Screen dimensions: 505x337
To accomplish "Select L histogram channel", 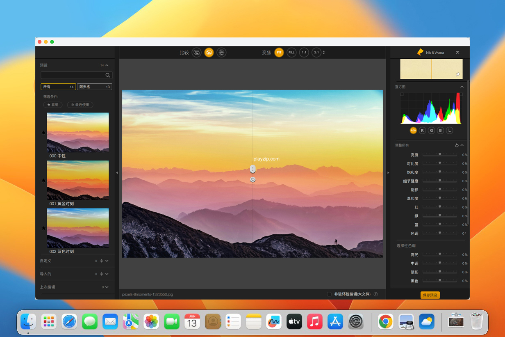I will pos(449,131).
